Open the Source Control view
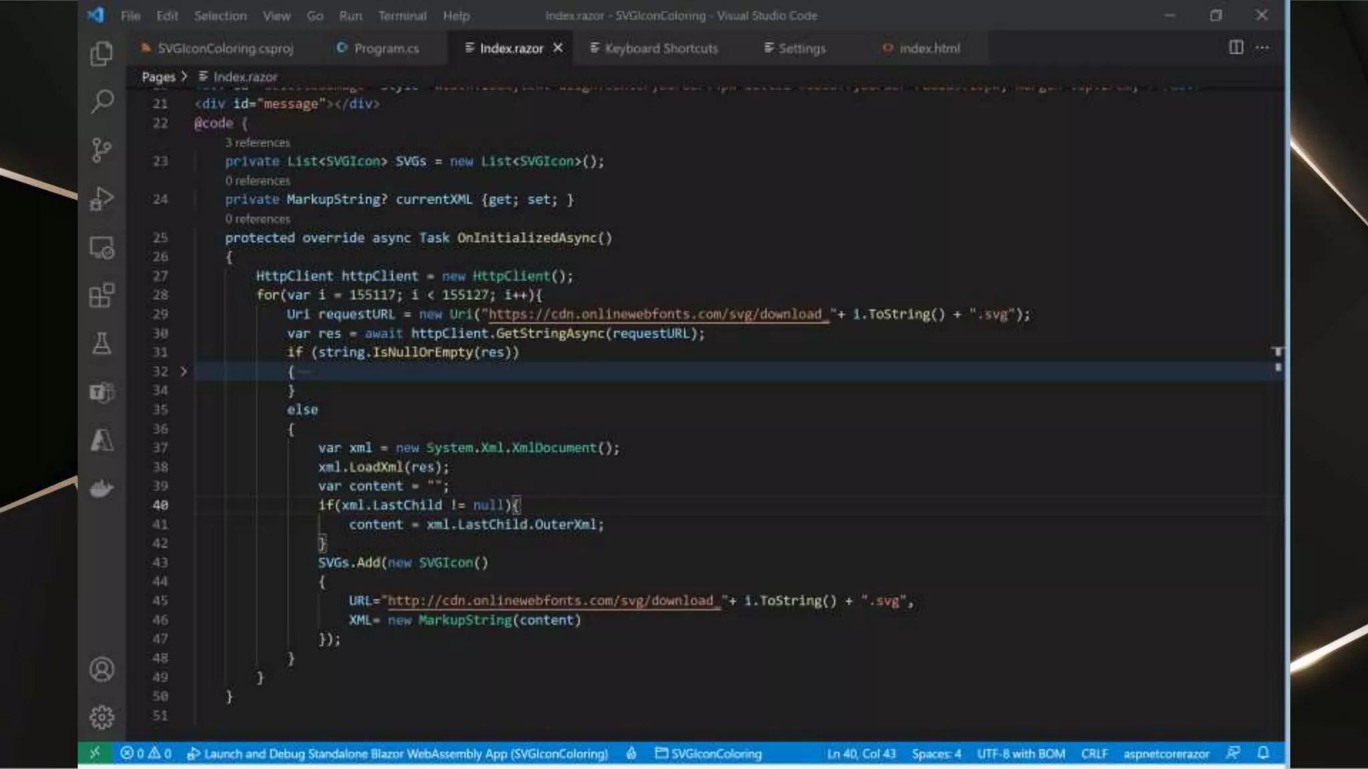 [102, 150]
